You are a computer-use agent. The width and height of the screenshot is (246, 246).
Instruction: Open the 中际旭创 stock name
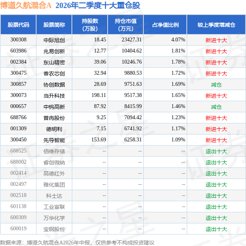coord(54,40)
